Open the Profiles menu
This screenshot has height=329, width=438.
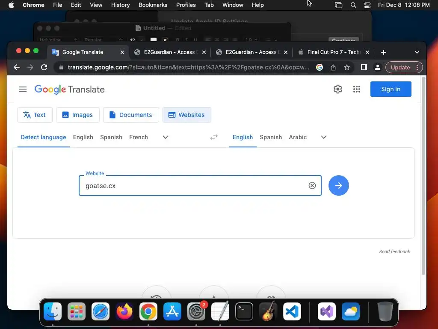pos(186,5)
